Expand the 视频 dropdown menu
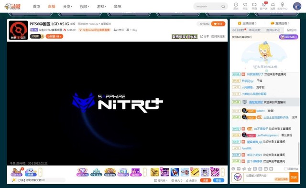The width and height of the screenshot is (306, 188). coord(84,6)
